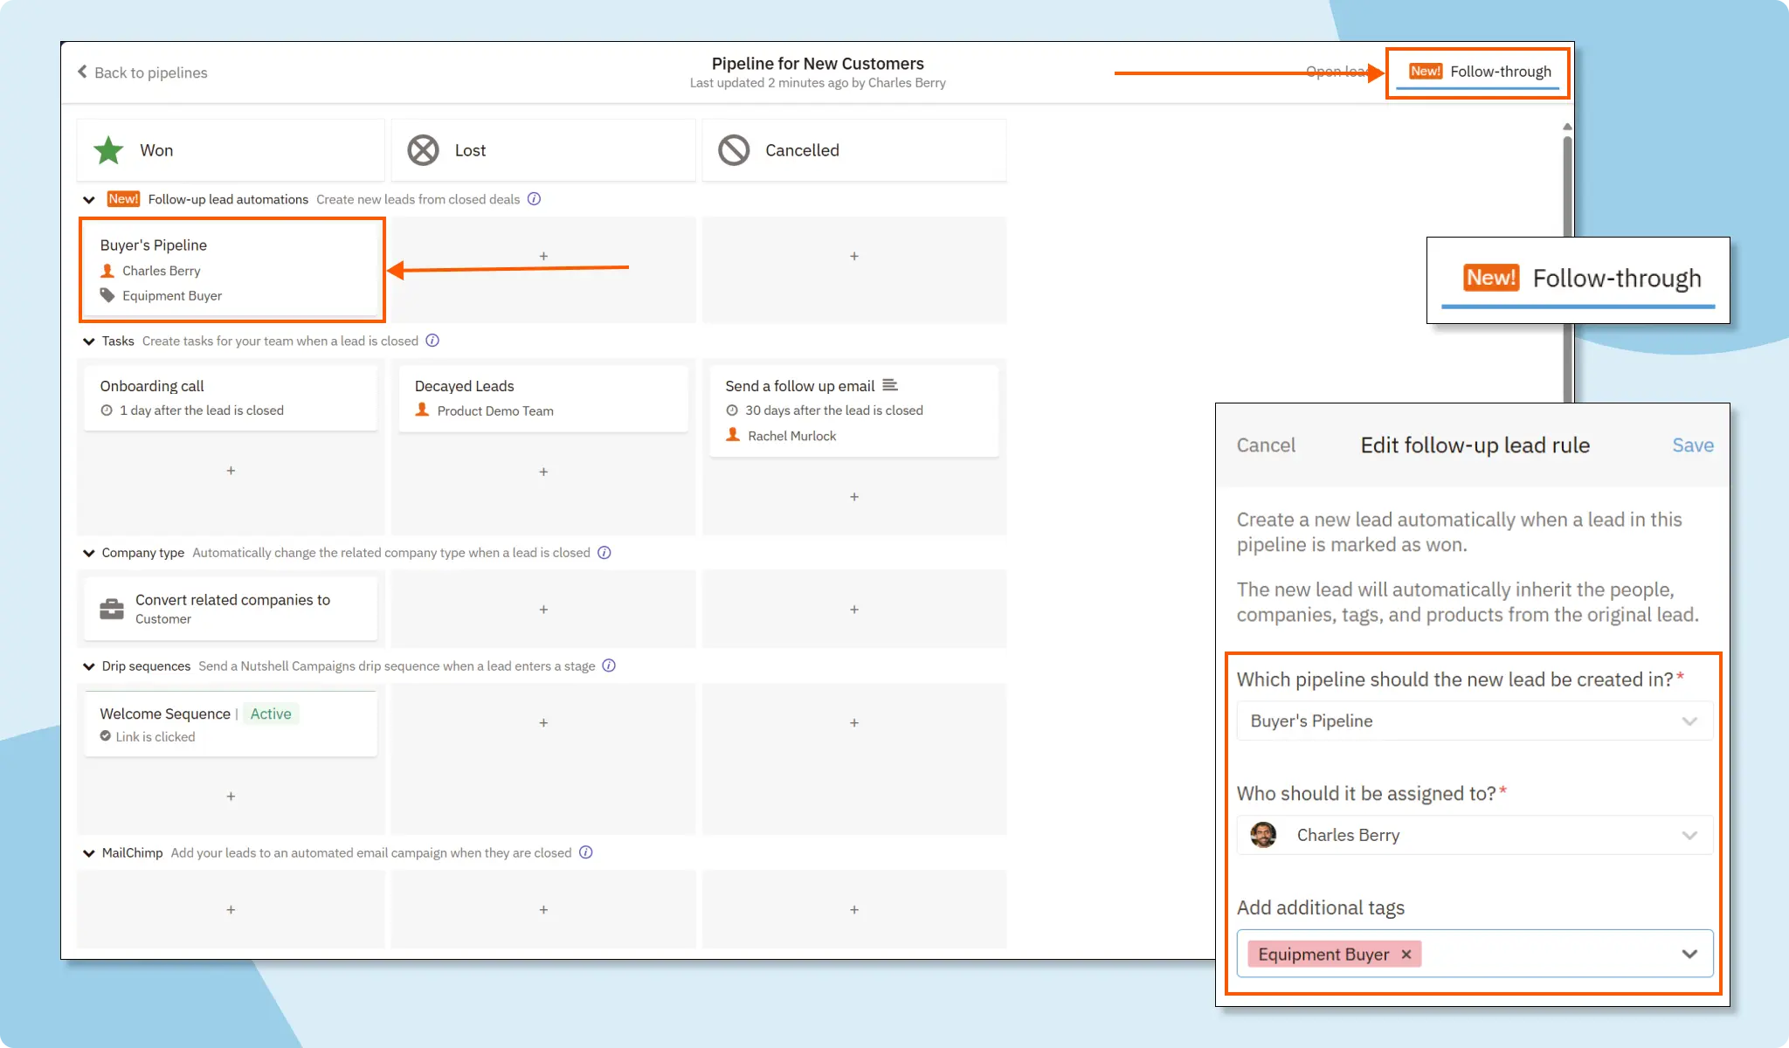The height and width of the screenshot is (1048, 1789).
Task: Open the Add additional tags dropdown
Action: (x=1688, y=953)
